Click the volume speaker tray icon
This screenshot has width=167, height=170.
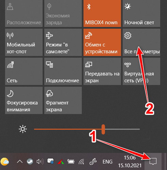pyautogui.click(x=40, y=161)
